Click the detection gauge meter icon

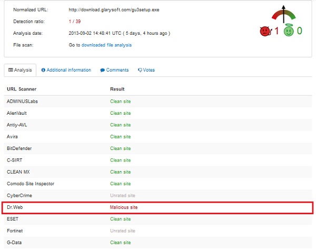282,14
